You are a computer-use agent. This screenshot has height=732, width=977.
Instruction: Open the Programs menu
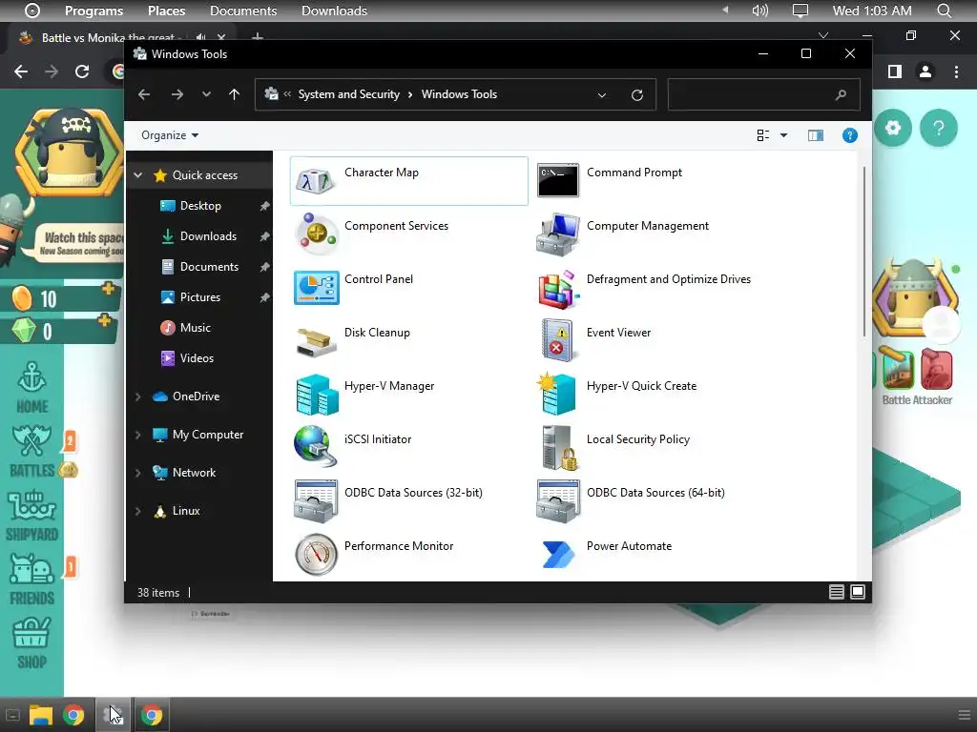[94, 10]
